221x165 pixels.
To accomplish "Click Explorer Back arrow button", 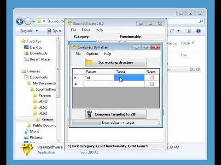I will (x=20, y=21).
